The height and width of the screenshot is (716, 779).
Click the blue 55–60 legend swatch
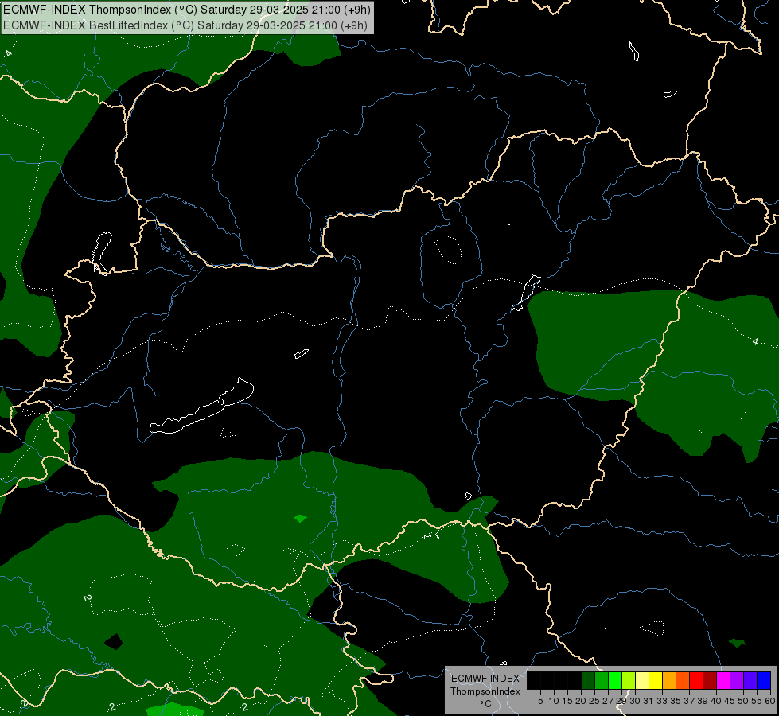coord(764,680)
